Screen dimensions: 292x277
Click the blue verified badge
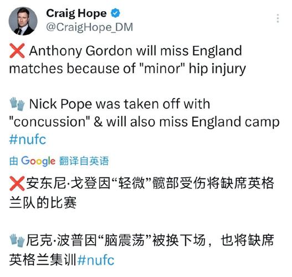click(115, 13)
